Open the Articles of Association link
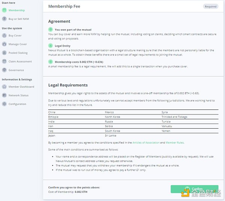The width and height of the screenshot is (225, 201). pyautogui.click(x=146, y=142)
